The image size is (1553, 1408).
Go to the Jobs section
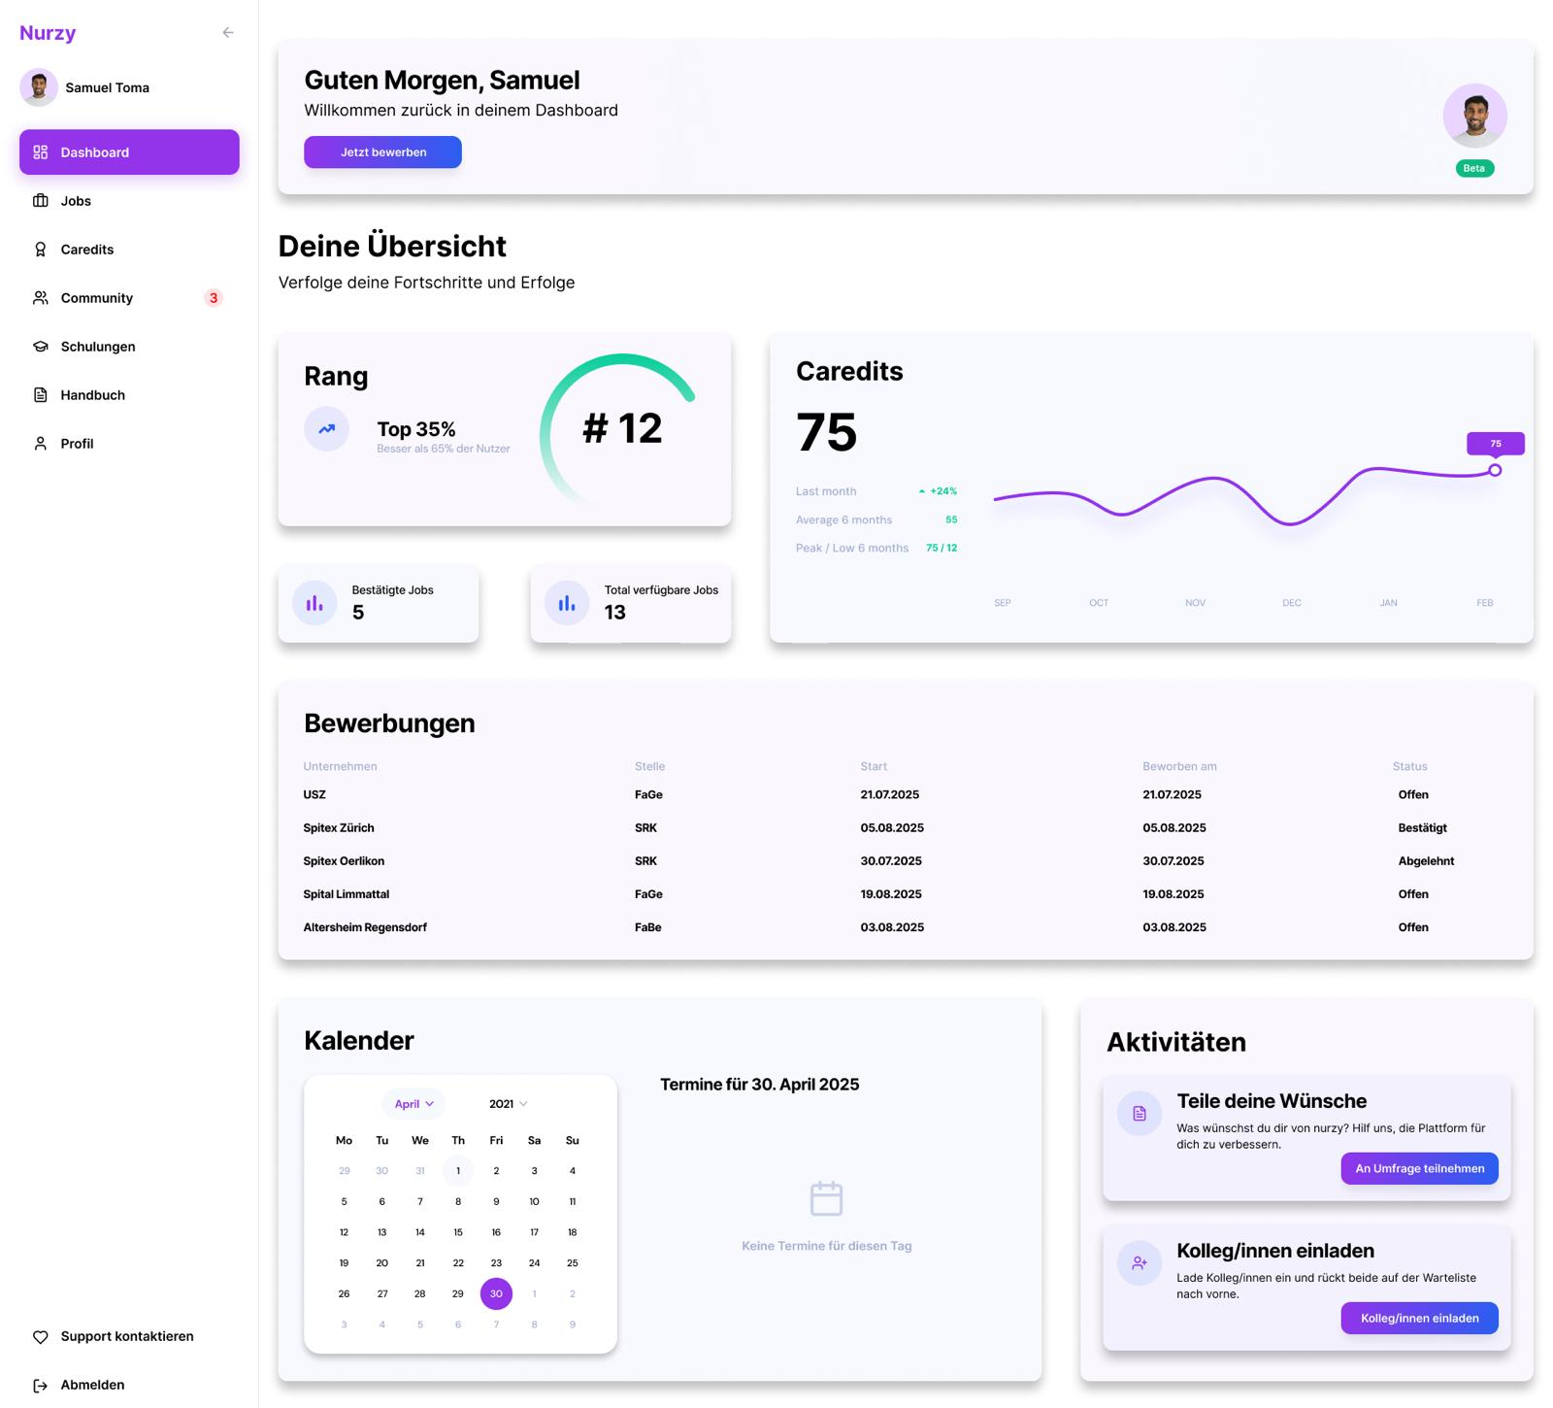point(129,201)
